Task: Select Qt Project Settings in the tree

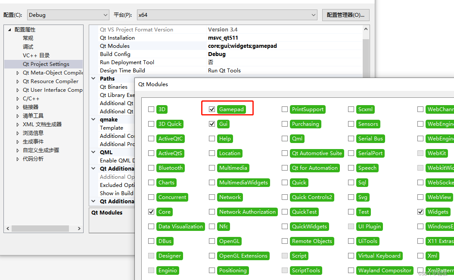Action: click(x=46, y=64)
